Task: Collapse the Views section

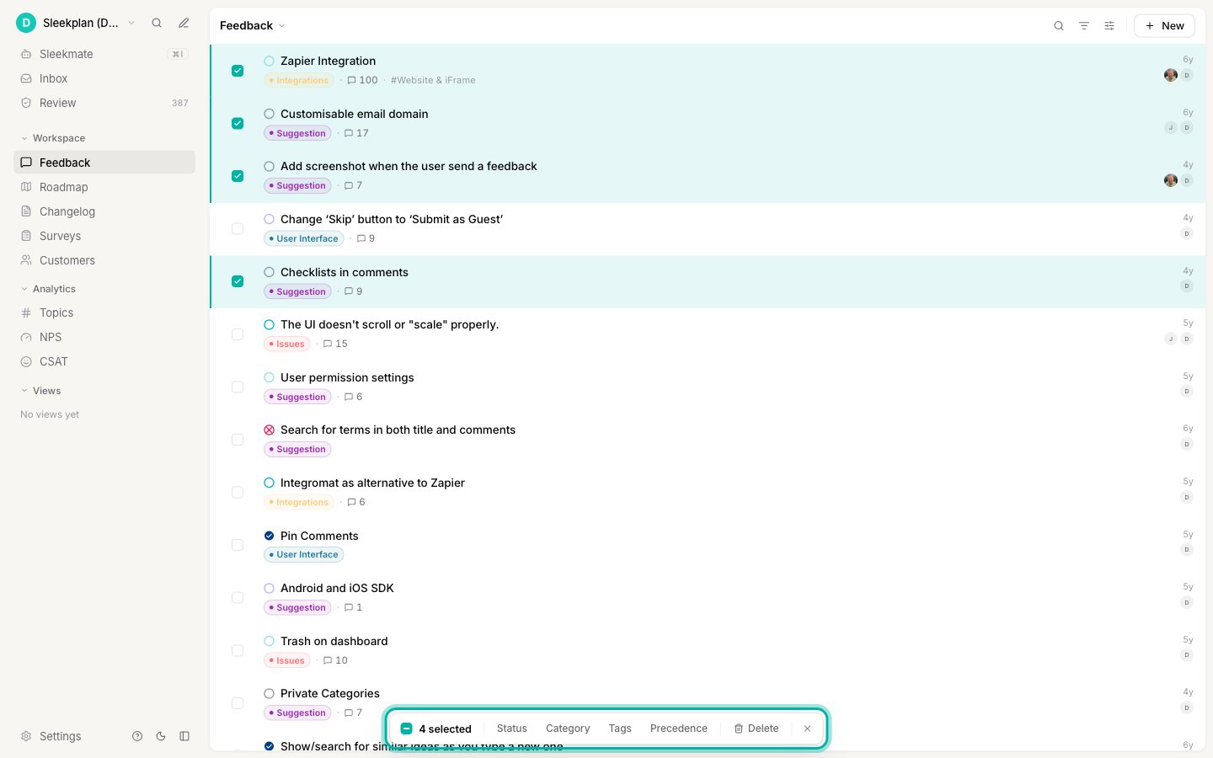Action: 40,391
